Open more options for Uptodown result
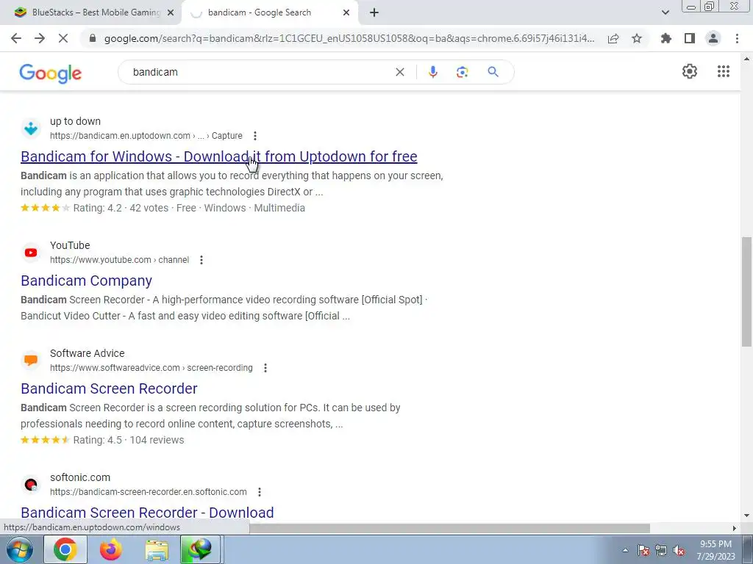This screenshot has width=753, height=564. 255,136
